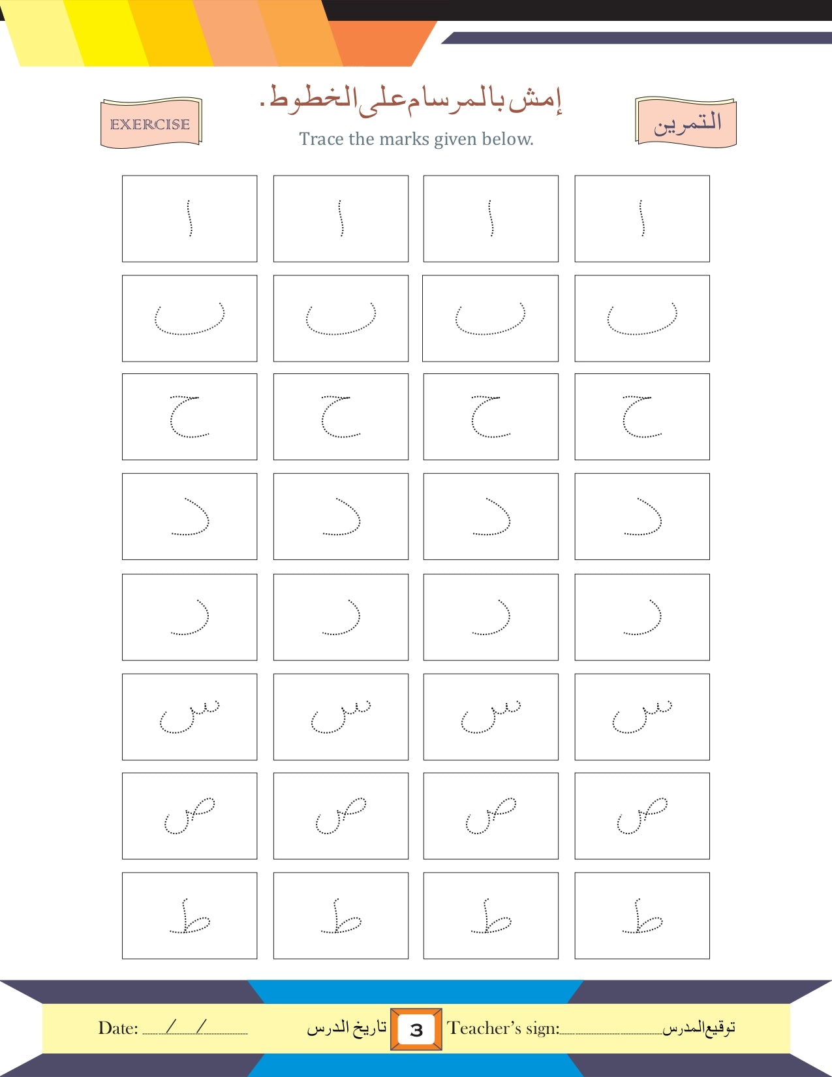The height and width of the screenshot is (1077, 832).
Task: Click the rightmost dotted seen (س) box
Action: point(642,717)
